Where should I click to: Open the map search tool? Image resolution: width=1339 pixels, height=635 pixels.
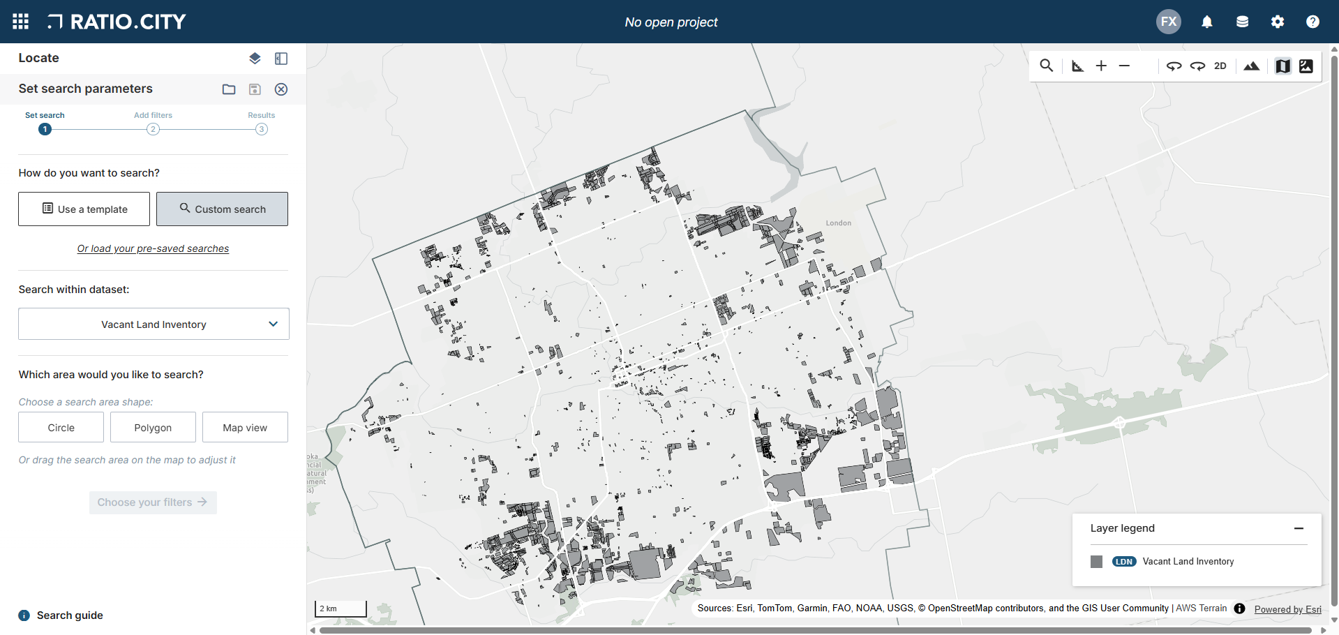(x=1046, y=66)
